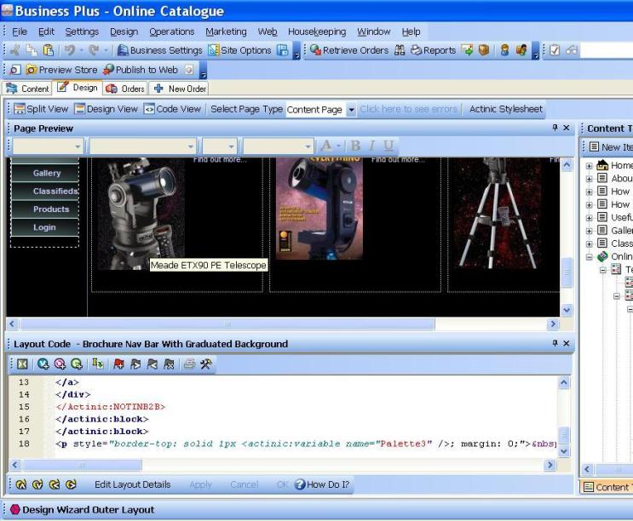This screenshot has width=633, height=521.
Task: Toggle Code View mode
Action: [x=172, y=109]
